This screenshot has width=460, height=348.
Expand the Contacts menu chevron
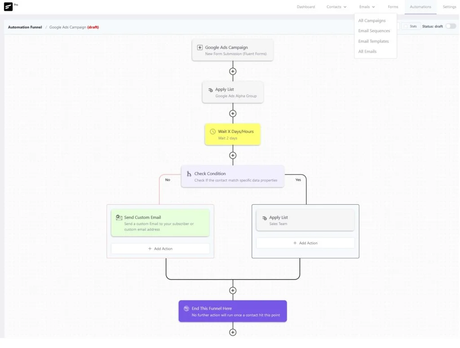345,7
